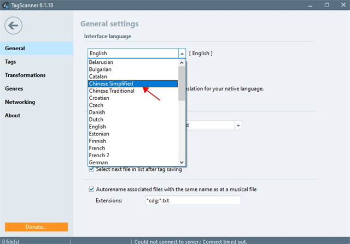Collapse the interface language combo box
This screenshot has width=350, height=244.
click(x=182, y=53)
